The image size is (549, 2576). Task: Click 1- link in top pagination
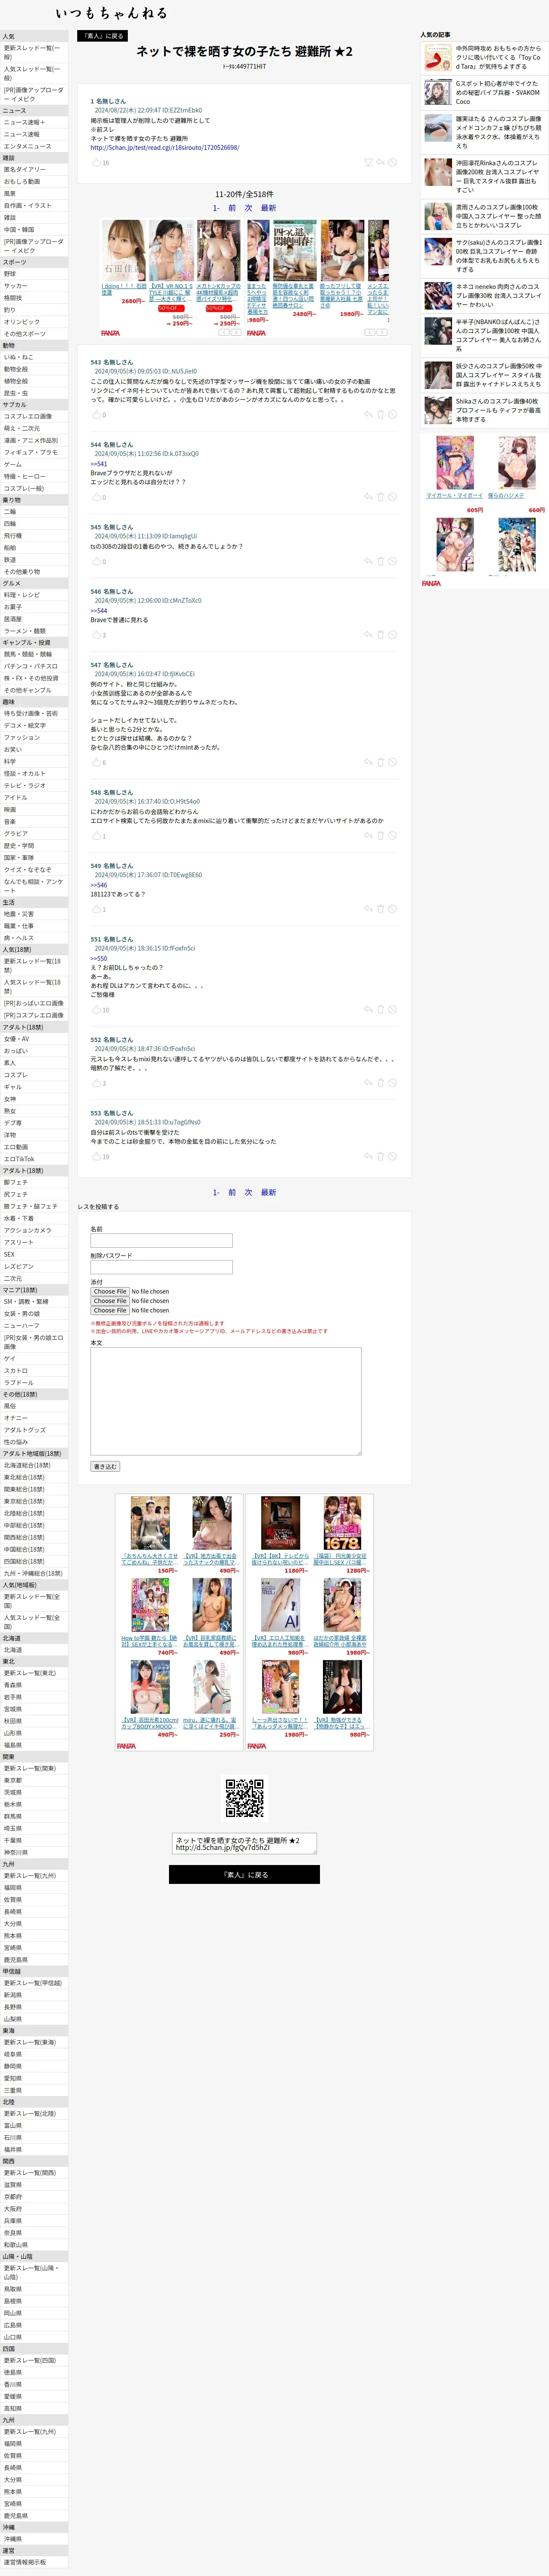(x=216, y=208)
